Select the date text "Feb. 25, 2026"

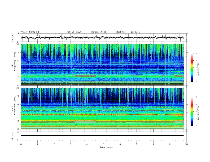tap(74, 32)
